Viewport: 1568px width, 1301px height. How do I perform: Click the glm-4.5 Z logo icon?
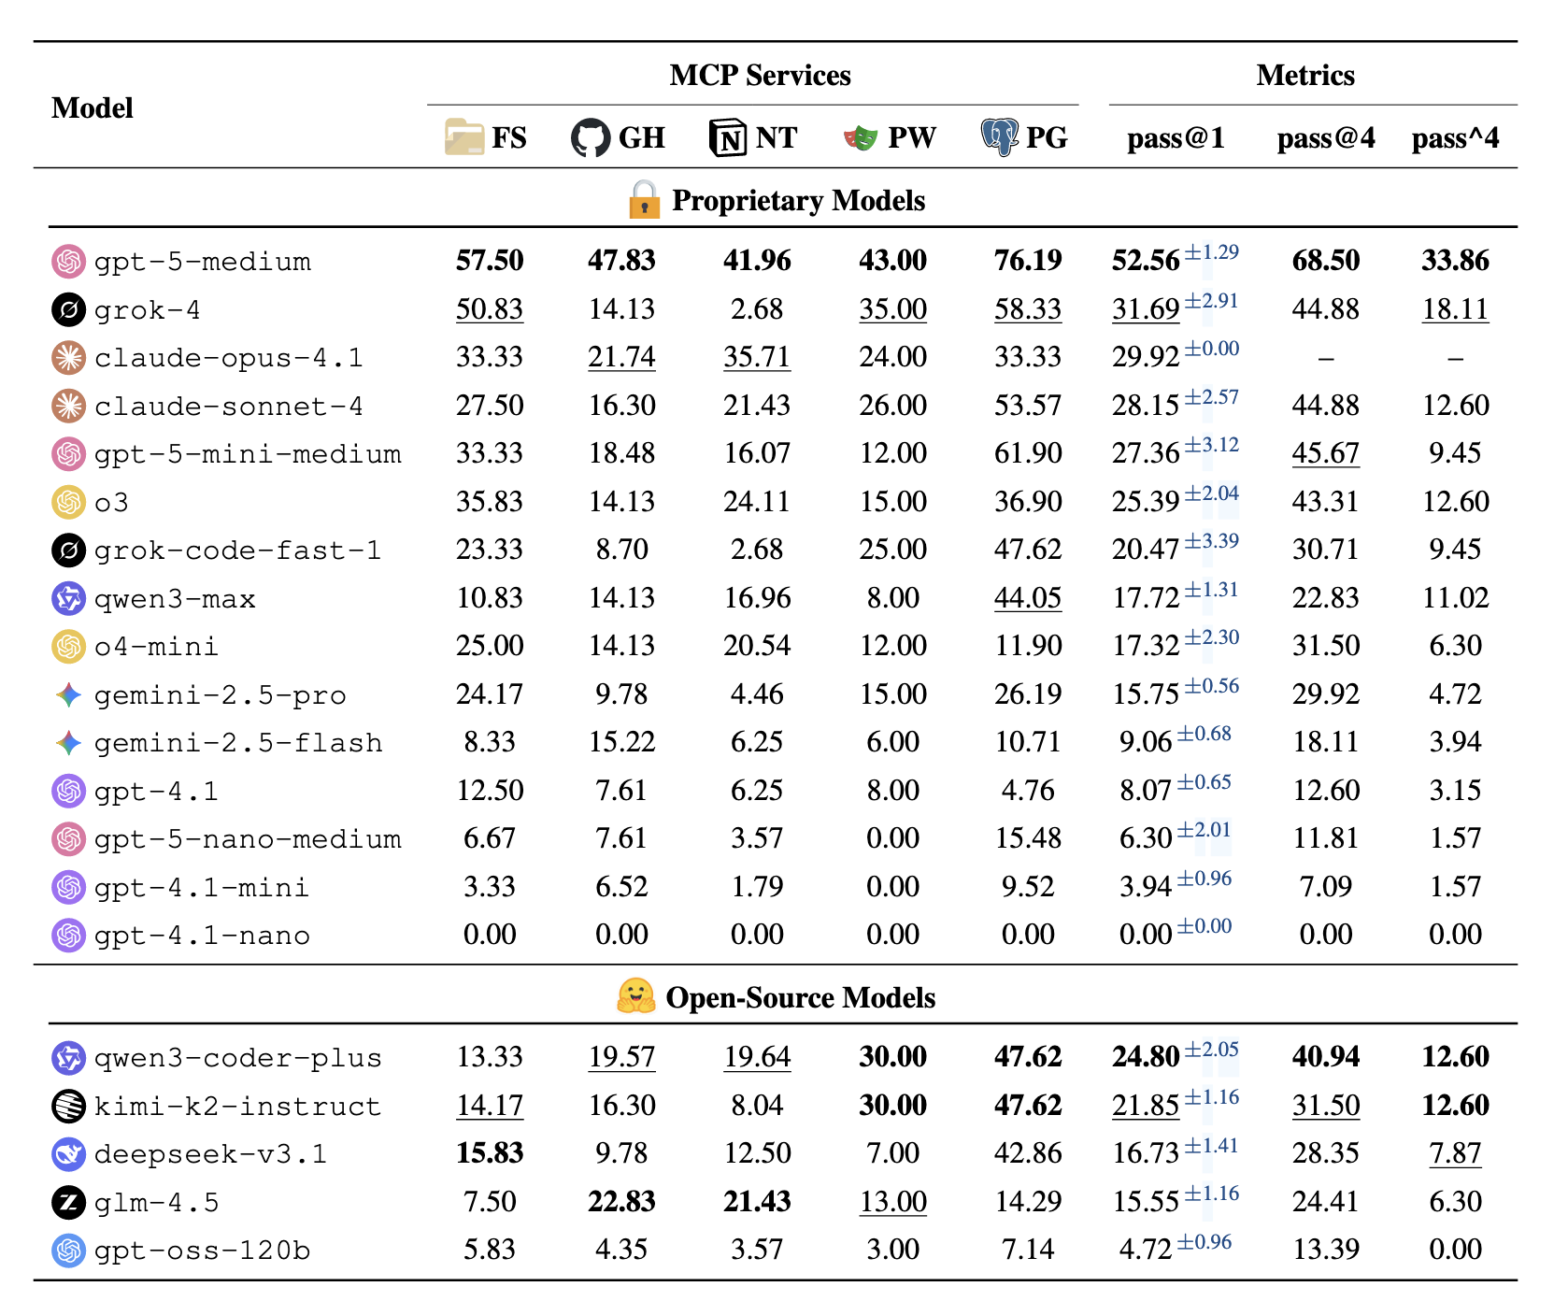click(68, 1202)
